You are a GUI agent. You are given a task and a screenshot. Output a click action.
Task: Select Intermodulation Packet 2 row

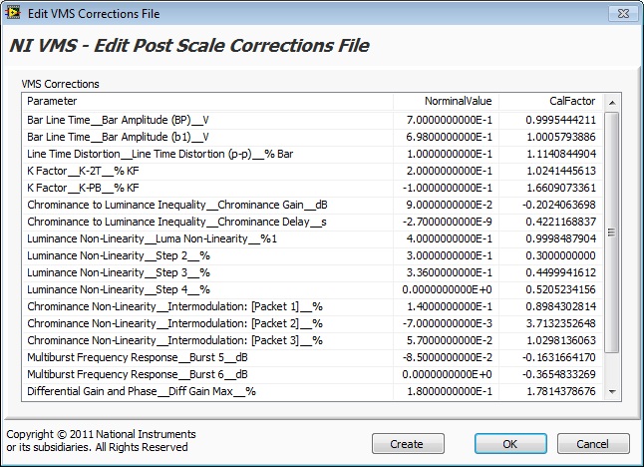click(x=313, y=323)
